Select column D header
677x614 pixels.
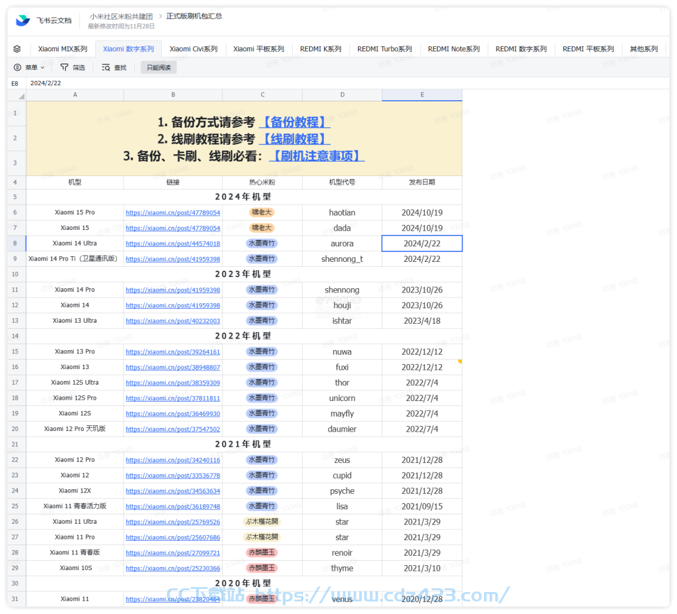[x=342, y=95]
